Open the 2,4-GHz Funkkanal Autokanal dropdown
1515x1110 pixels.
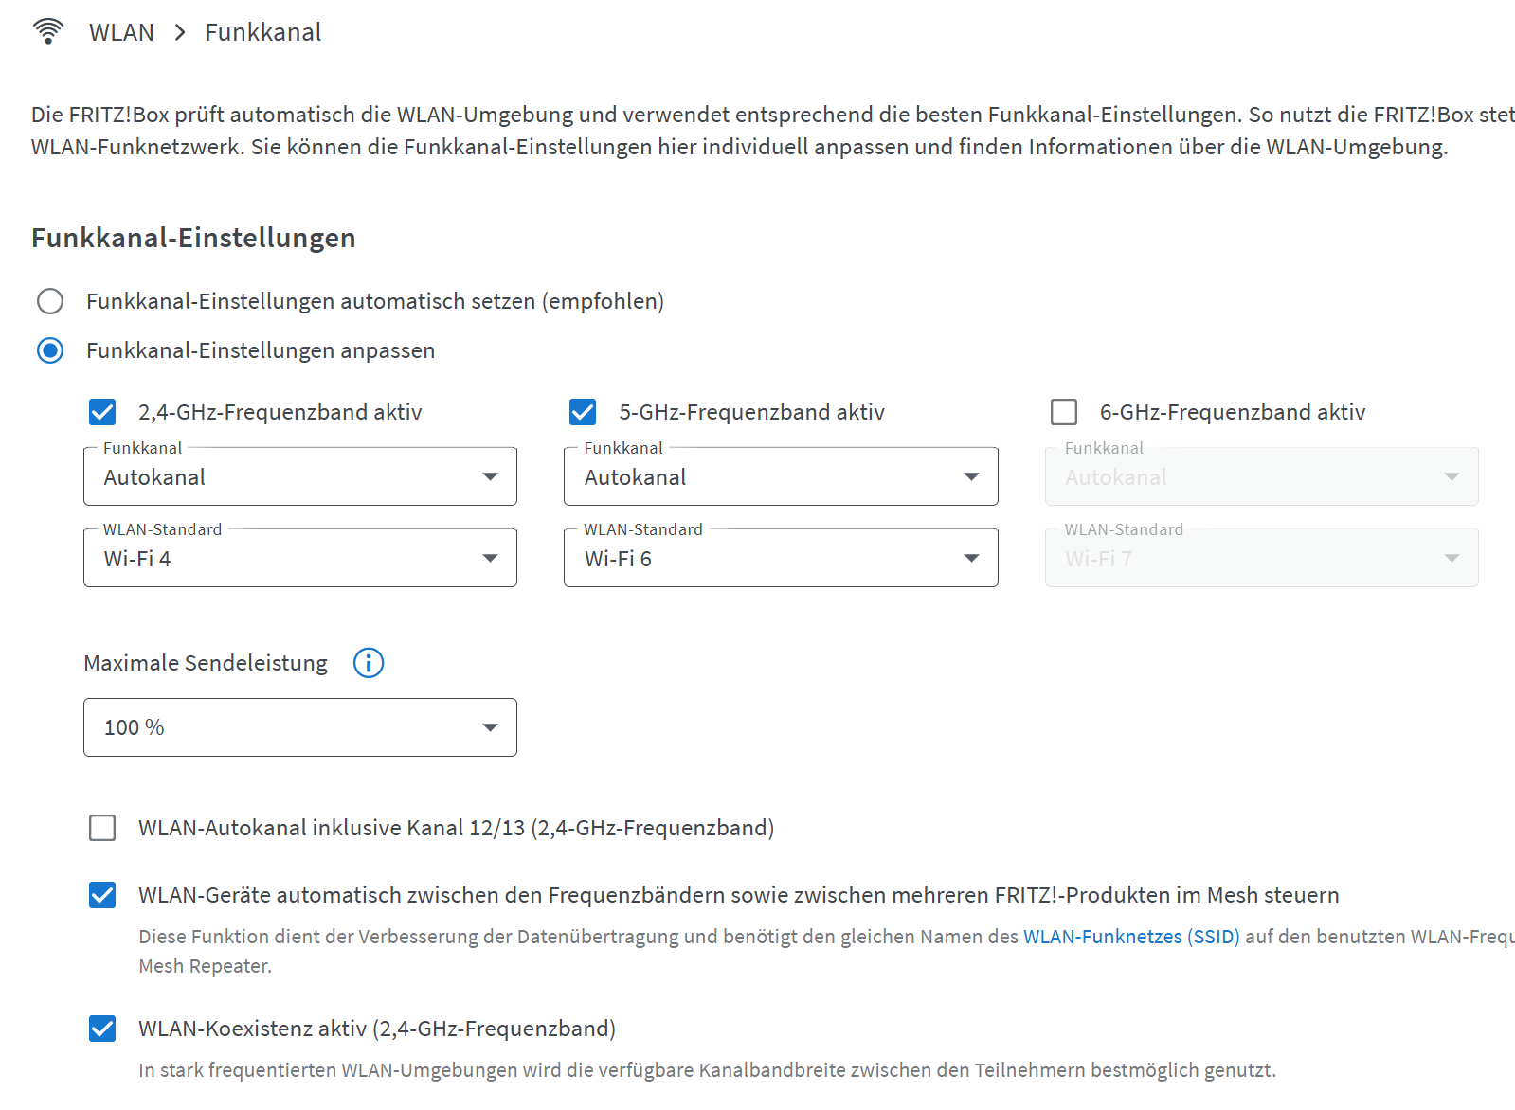click(299, 476)
